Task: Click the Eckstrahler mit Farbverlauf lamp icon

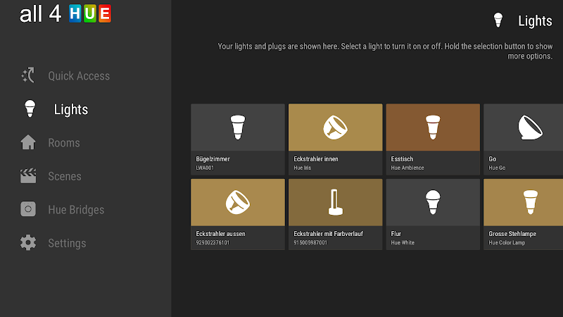Action: (x=336, y=202)
